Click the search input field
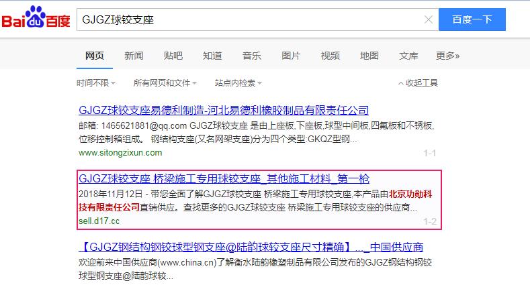The height and width of the screenshot is (285, 530). click(x=249, y=20)
